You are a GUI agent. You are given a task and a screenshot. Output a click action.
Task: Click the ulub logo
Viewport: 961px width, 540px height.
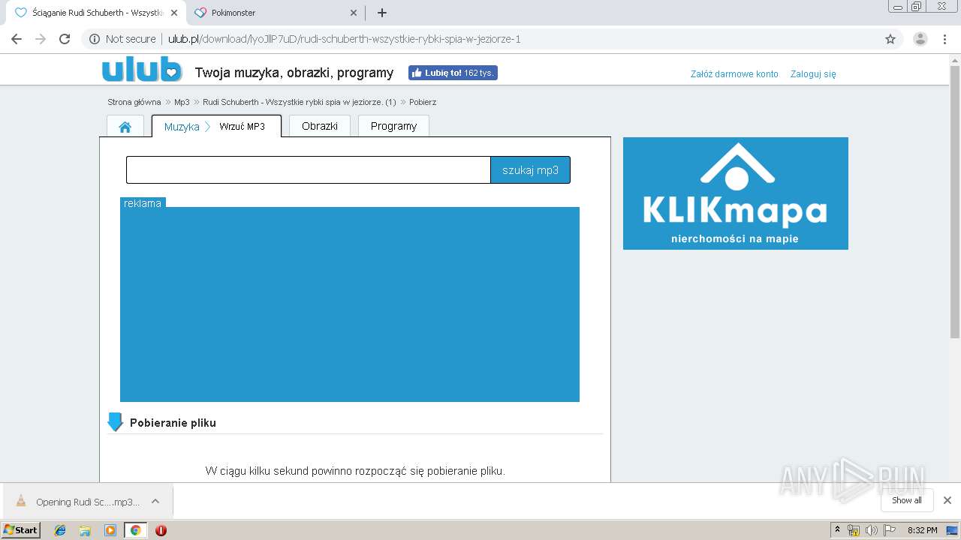(142, 70)
